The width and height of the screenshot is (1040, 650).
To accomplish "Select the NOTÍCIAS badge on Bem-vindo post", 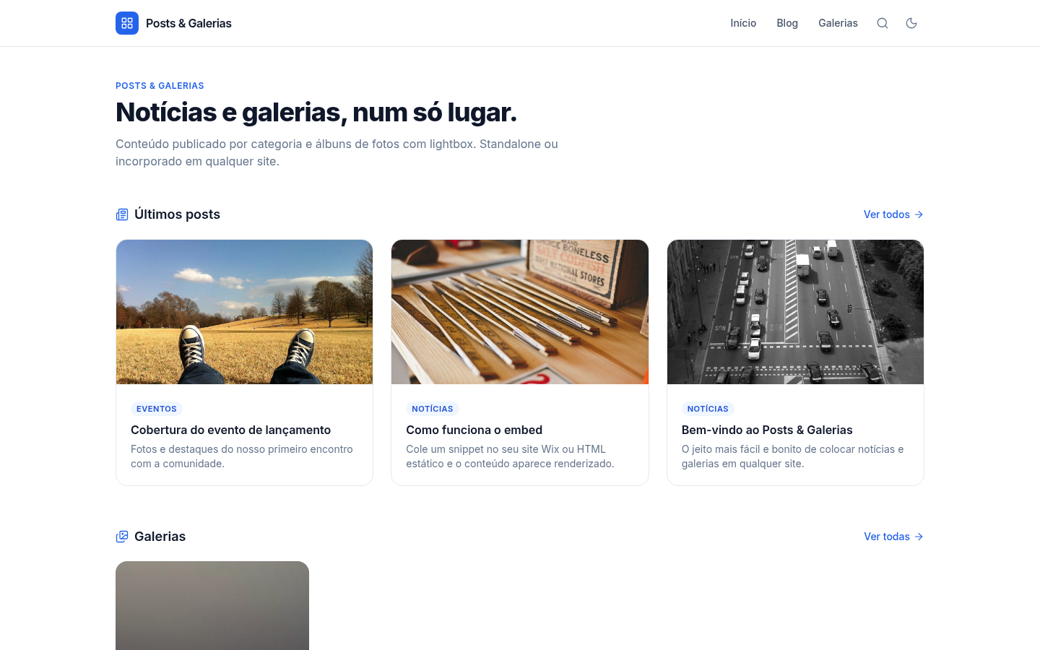I will (708, 409).
